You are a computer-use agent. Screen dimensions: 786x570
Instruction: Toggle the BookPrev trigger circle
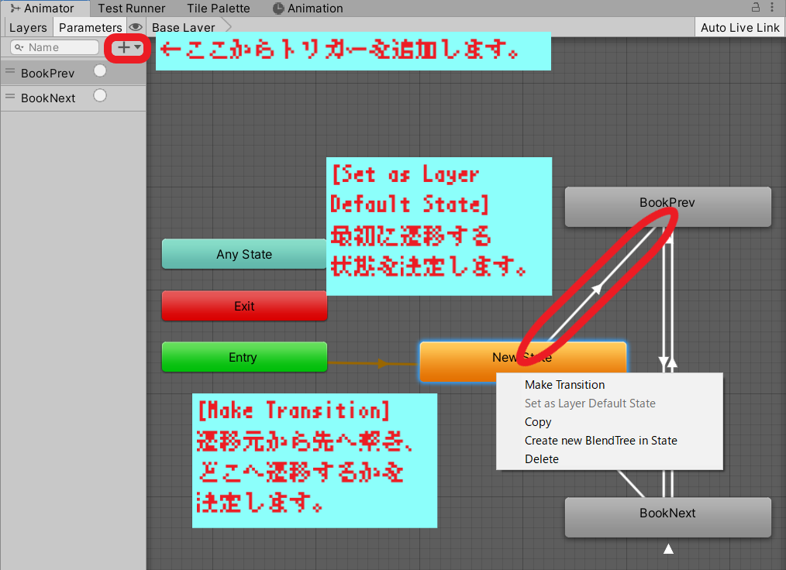(x=100, y=70)
